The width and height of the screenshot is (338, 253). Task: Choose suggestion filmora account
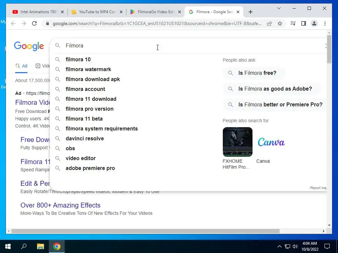coord(85,89)
